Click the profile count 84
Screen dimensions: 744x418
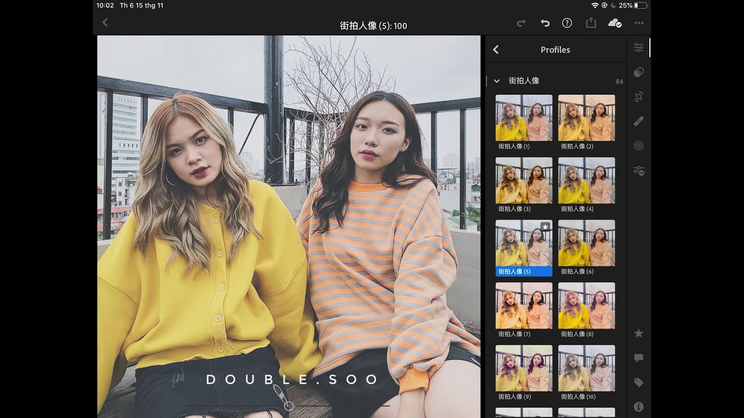pyautogui.click(x=619, y=82)
